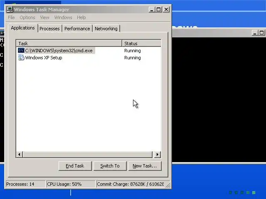
Task: Switch to the Processes tab
Action: [x=49, y=29]
